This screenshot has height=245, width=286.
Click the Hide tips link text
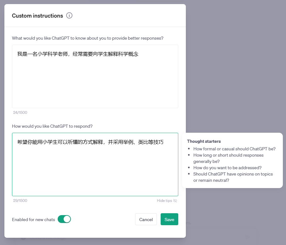tap(164, 201)
